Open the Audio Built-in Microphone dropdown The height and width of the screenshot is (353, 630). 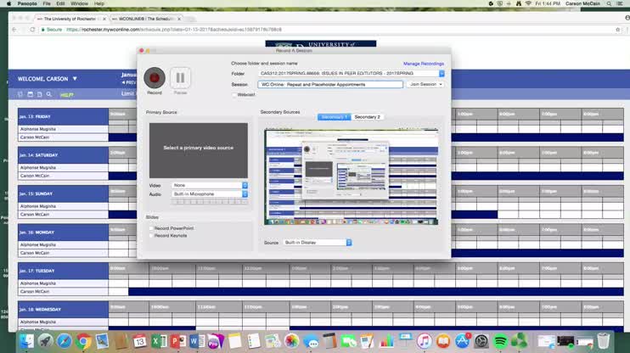[210, 194]
